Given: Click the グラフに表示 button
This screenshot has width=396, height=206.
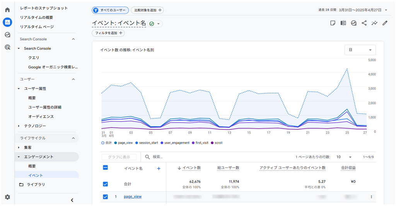Looking at the screenshot, I should (x=119, y=157).
